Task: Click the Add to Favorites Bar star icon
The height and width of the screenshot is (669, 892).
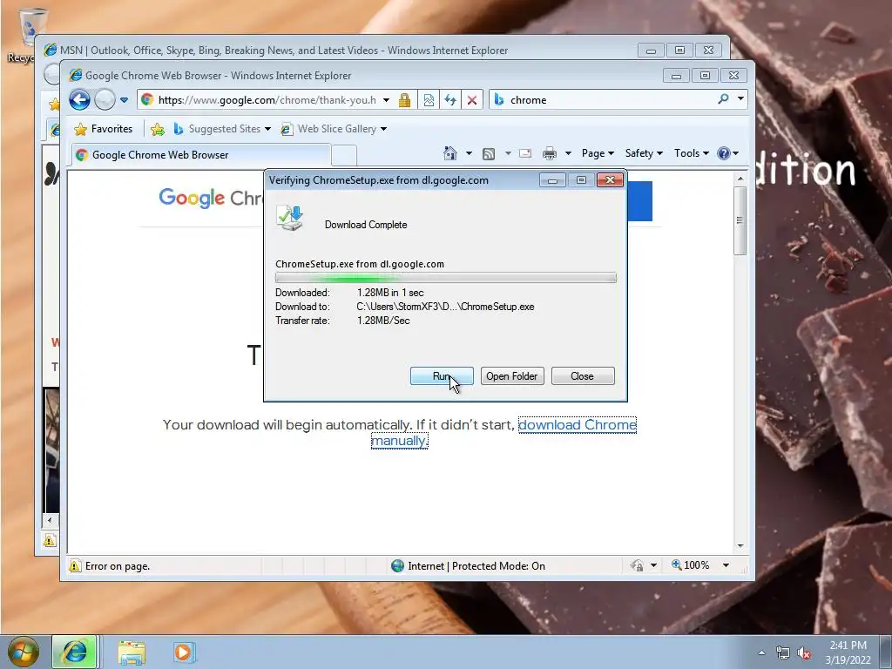Action: click(x=158, y=130)
